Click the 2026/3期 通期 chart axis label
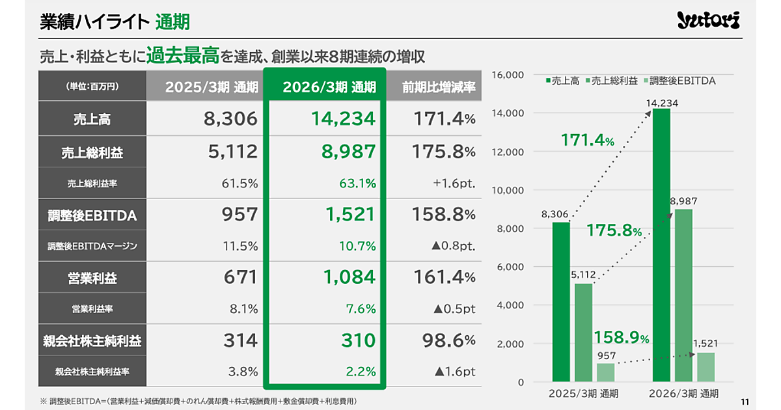 (x=683, y=393)
